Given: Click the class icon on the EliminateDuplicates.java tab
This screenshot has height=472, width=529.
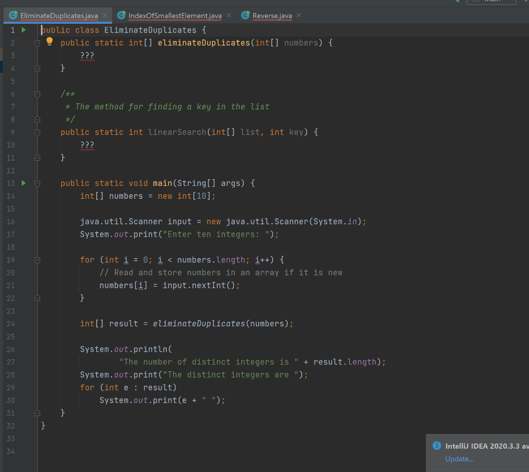Looking at the screenshot, I should (13, 15).
